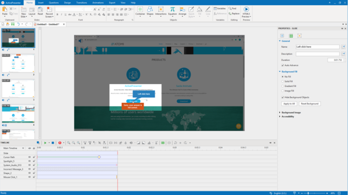The image size is (348, 195).
Task: Click the Reset Background button
Action: [x=309, y=104]
